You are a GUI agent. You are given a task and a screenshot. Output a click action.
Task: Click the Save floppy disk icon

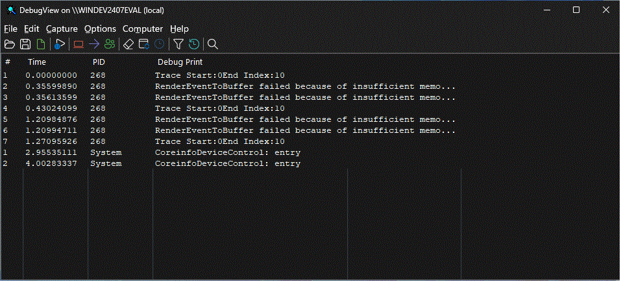click(x=25, y=44)
